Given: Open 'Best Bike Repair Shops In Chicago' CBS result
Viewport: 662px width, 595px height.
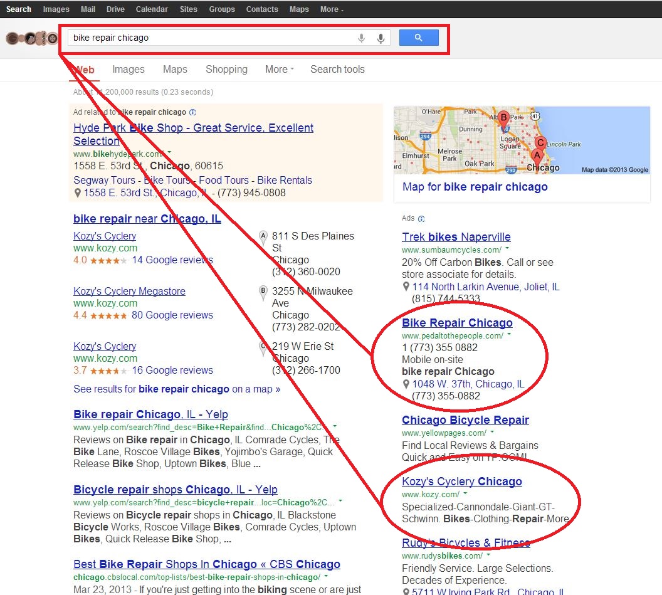Looking at the screenshot, I should click(x=207, y=564).
